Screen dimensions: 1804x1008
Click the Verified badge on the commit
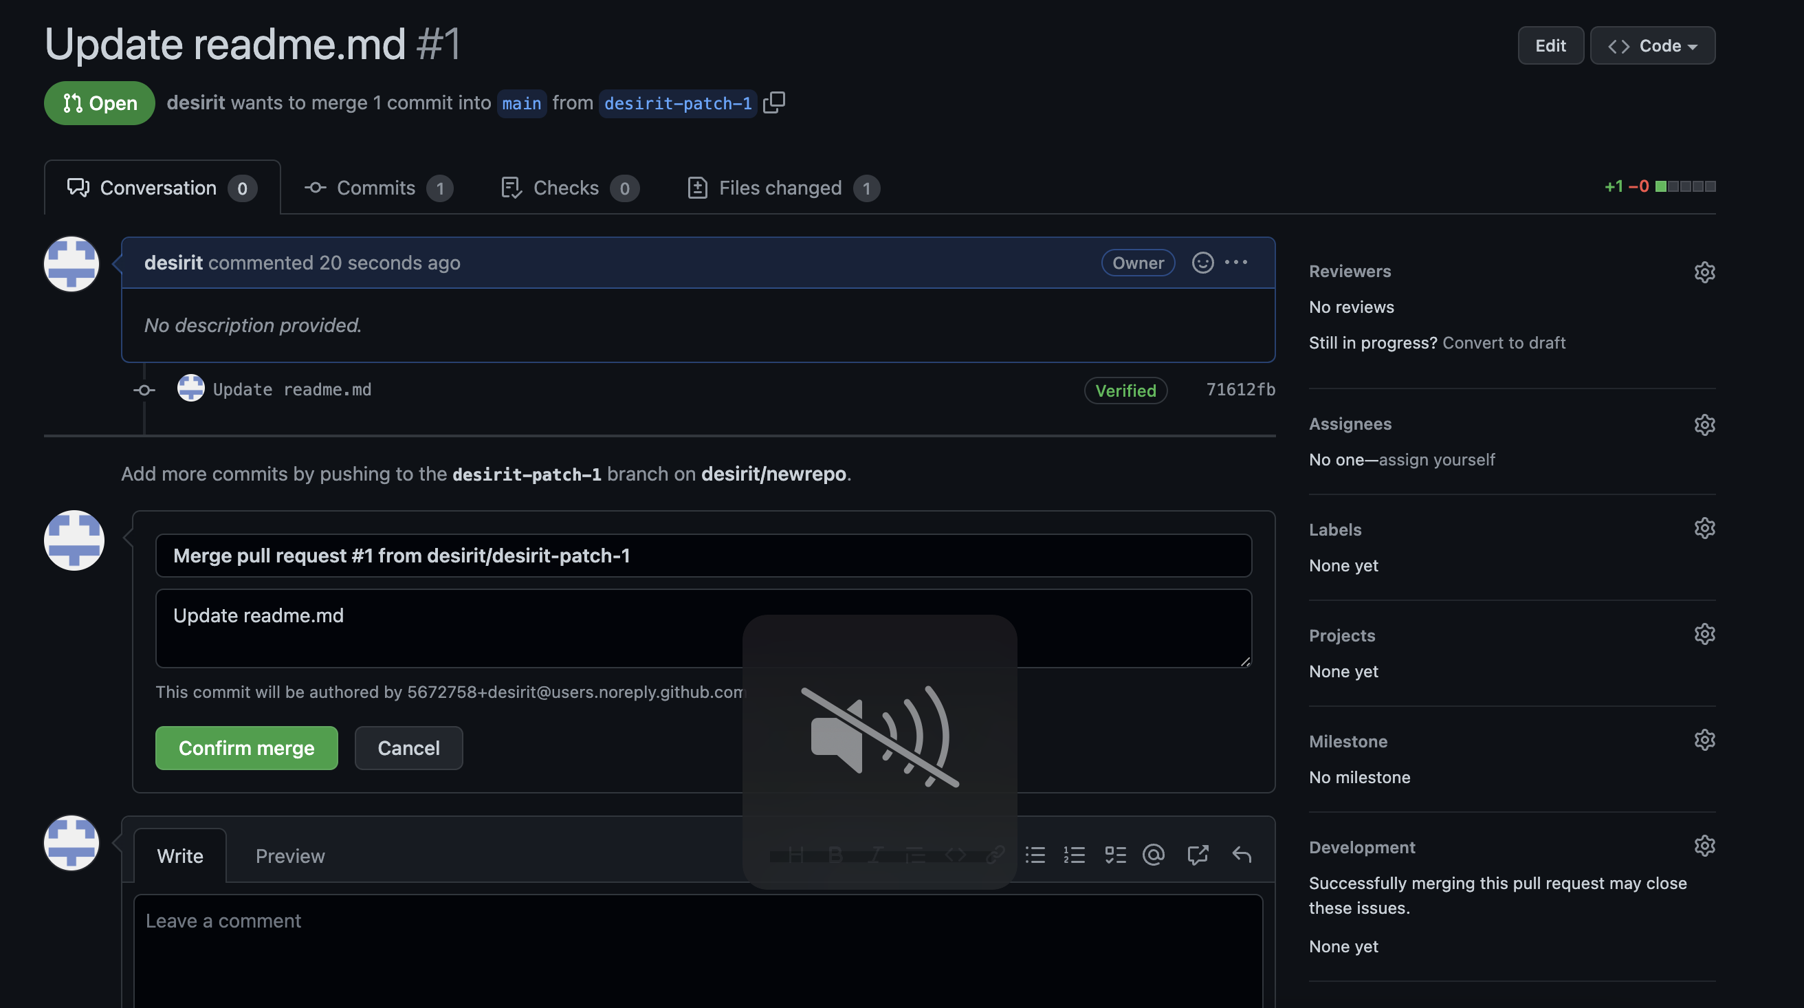(x=1125, y=390)
